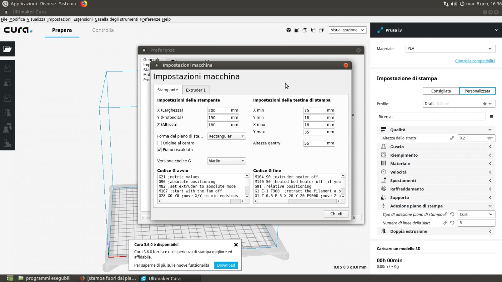The image size is (502, 282).
Task: Click the hamburger menu next to Ricerca
Action: point(491,117)
